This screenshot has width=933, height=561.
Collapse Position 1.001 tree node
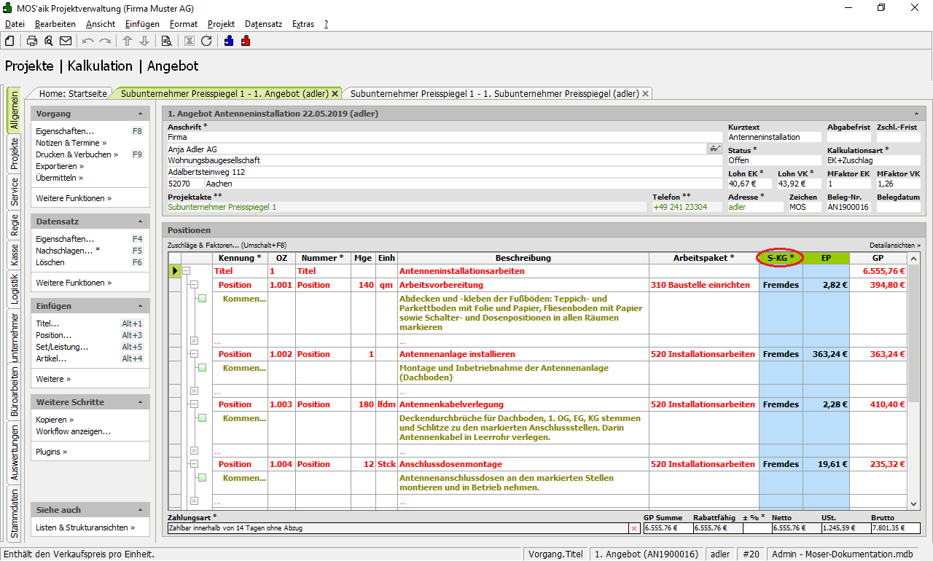pos(194,285)
